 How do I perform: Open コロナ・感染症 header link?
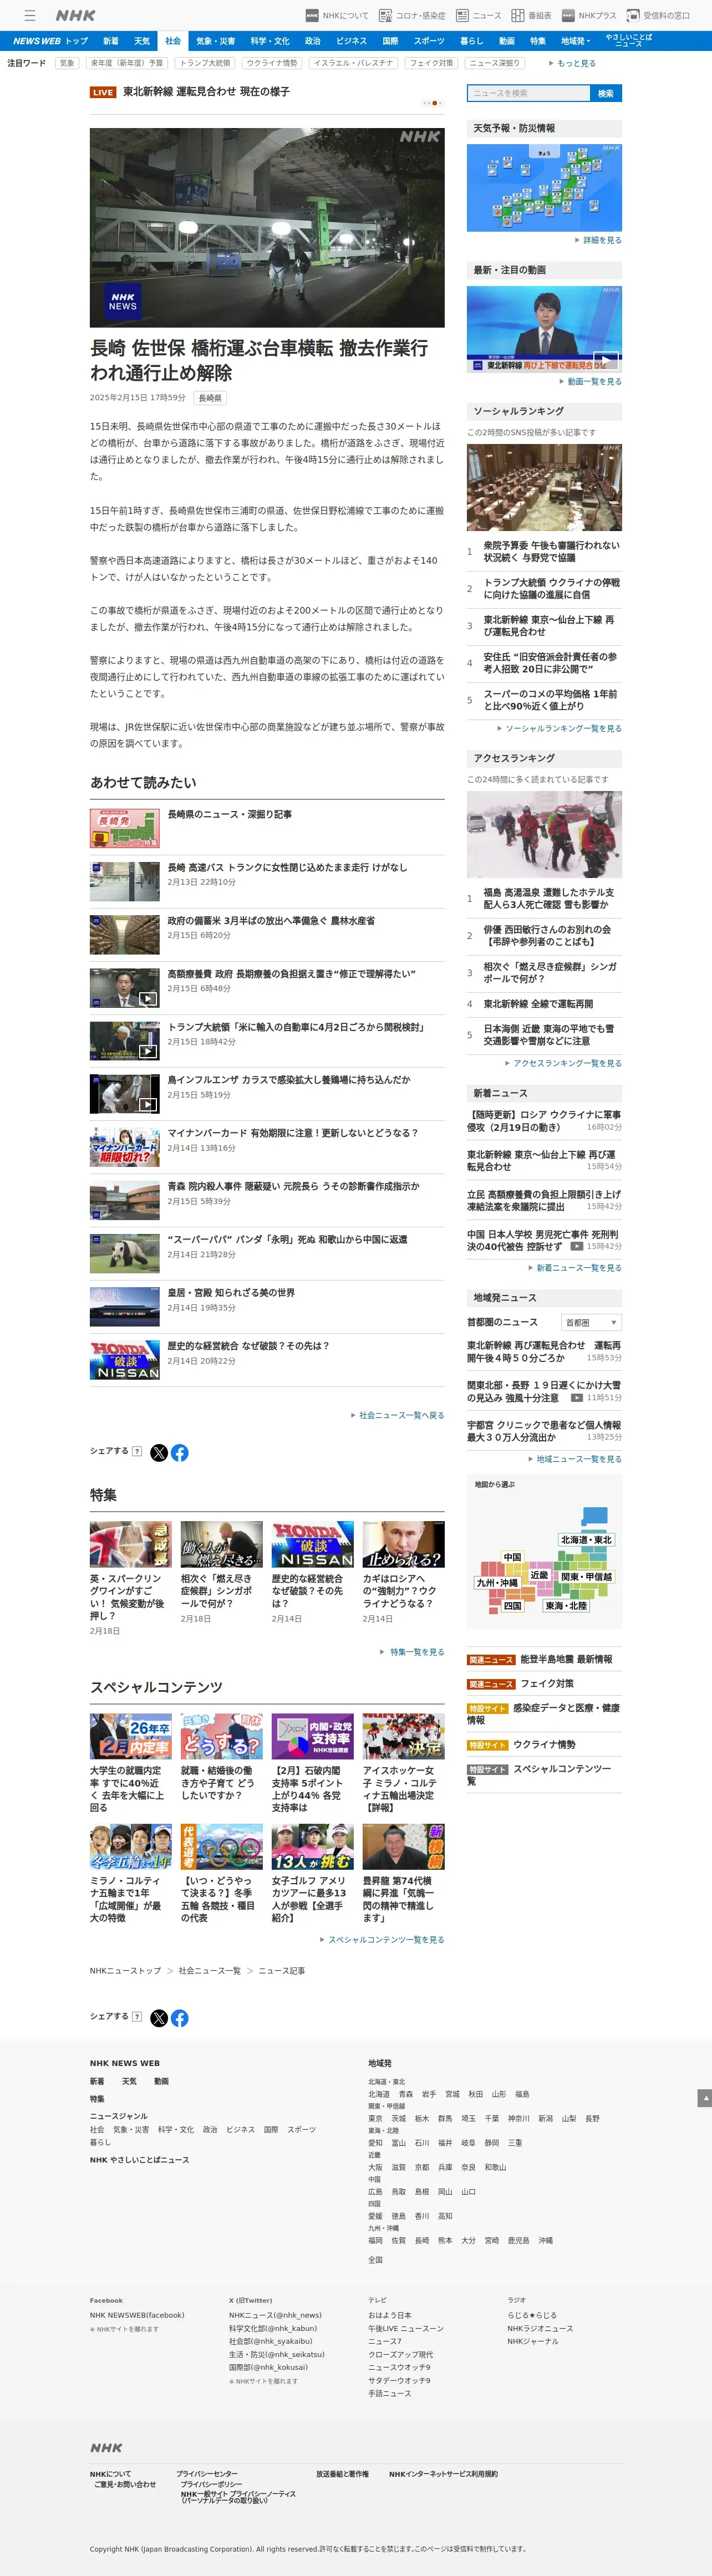point(412,15)
